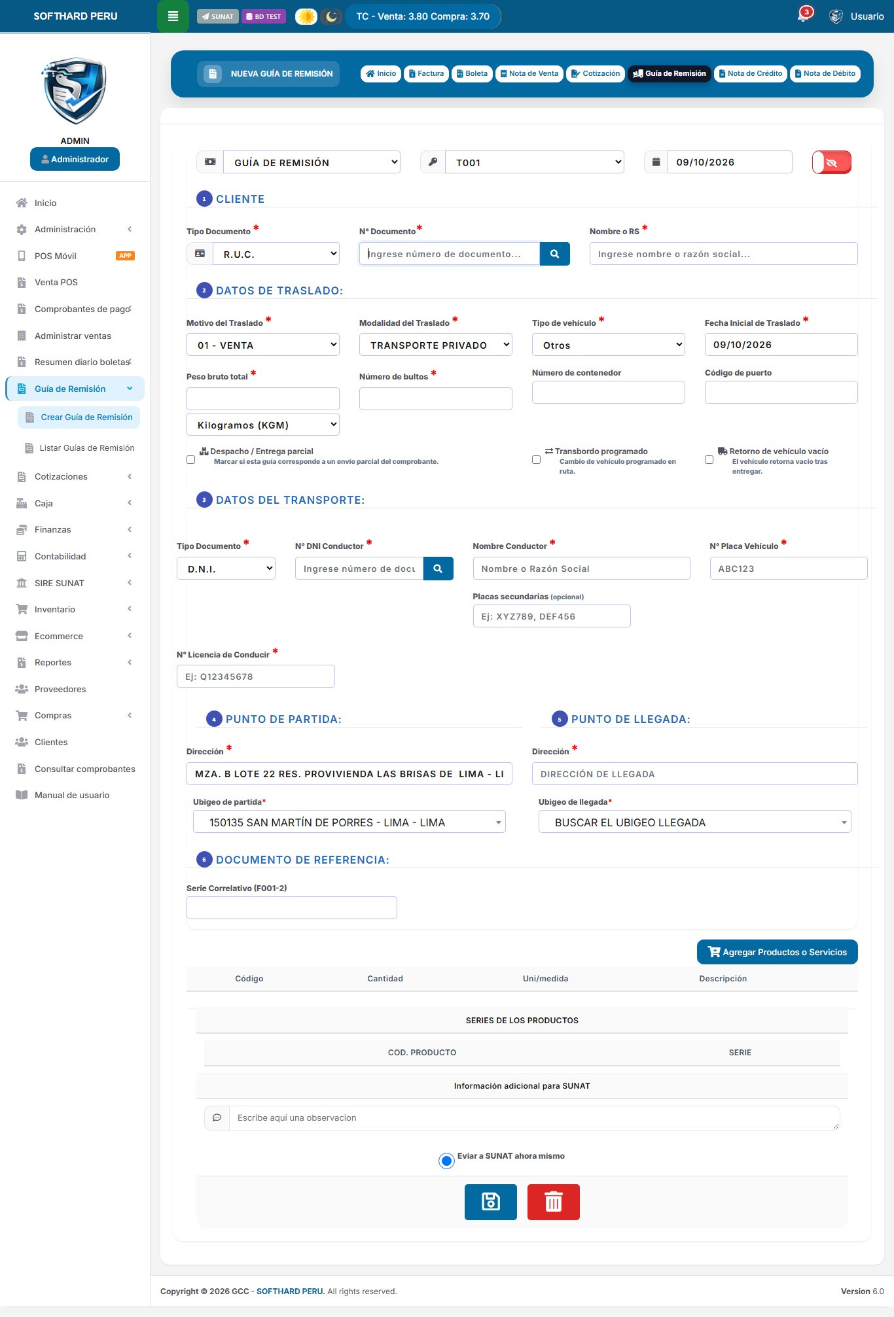Open the Usuario profile icon
The height and width of the screenshot is (1317, 894).
(x=836, y=16)
